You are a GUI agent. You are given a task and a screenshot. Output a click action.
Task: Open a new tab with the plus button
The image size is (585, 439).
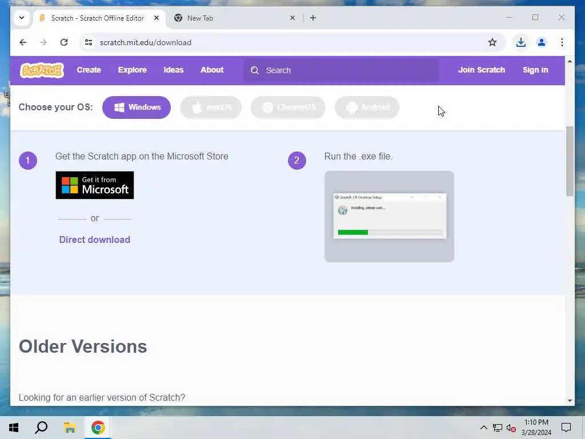313,18
